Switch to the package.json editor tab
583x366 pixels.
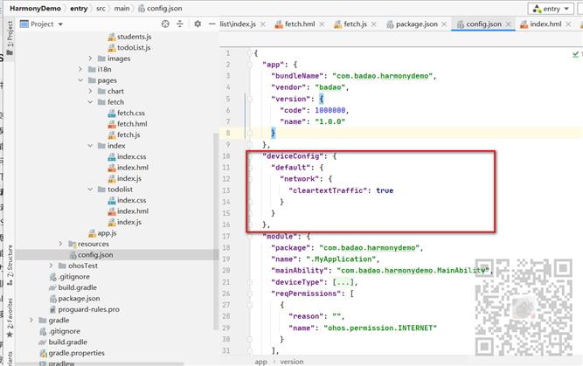point(412,24)
